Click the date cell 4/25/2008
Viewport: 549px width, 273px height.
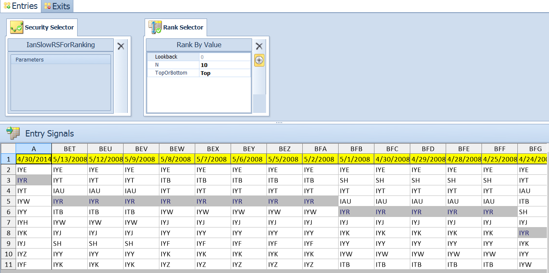(500, 159)
